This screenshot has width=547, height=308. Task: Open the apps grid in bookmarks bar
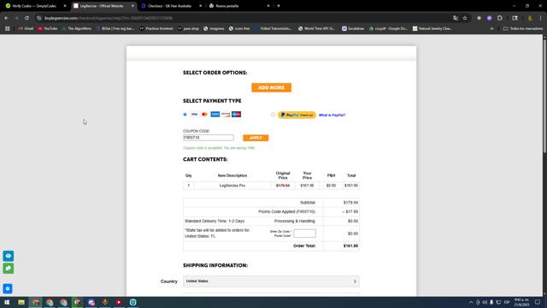(x=8, y=28)
